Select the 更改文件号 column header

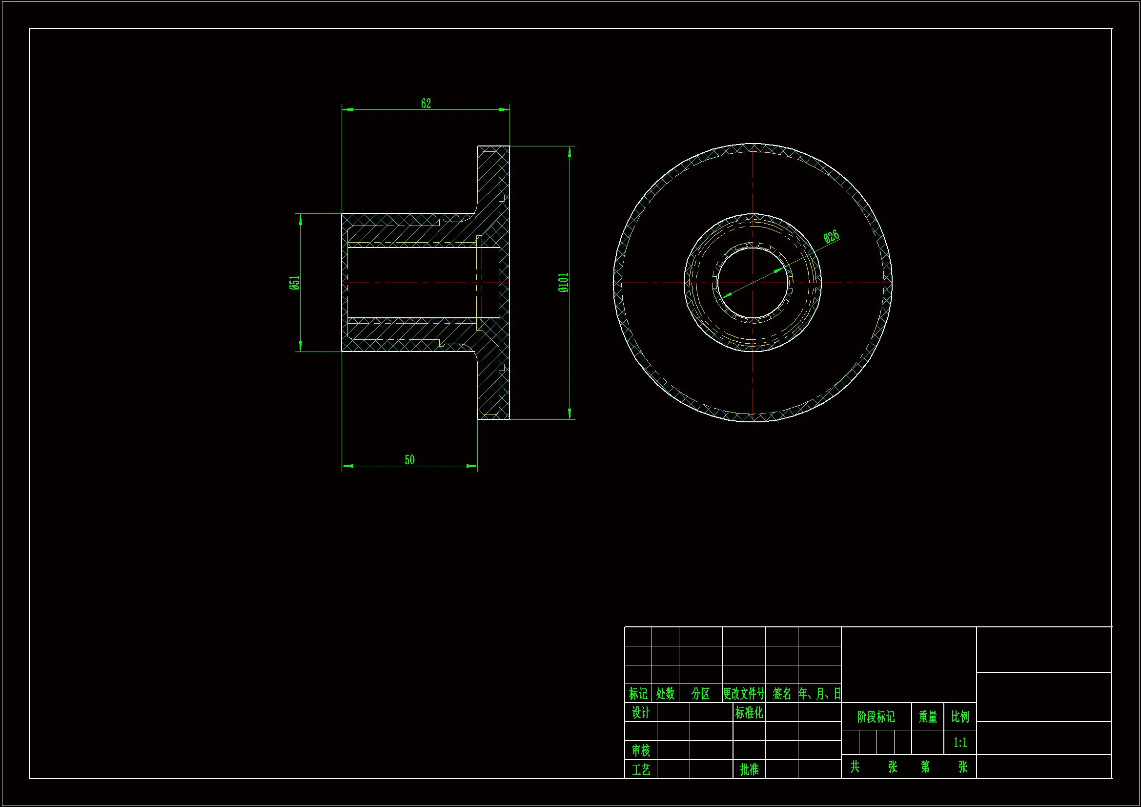pos(744,694)
